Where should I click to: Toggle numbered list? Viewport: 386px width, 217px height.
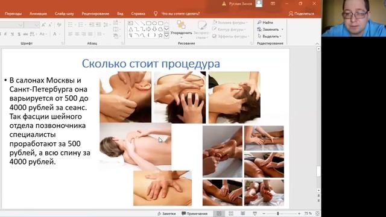[81, 25]
